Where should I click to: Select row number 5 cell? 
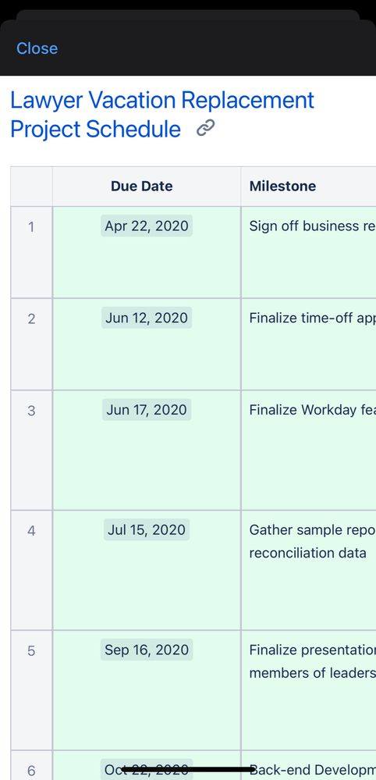(x=31, y=690)
